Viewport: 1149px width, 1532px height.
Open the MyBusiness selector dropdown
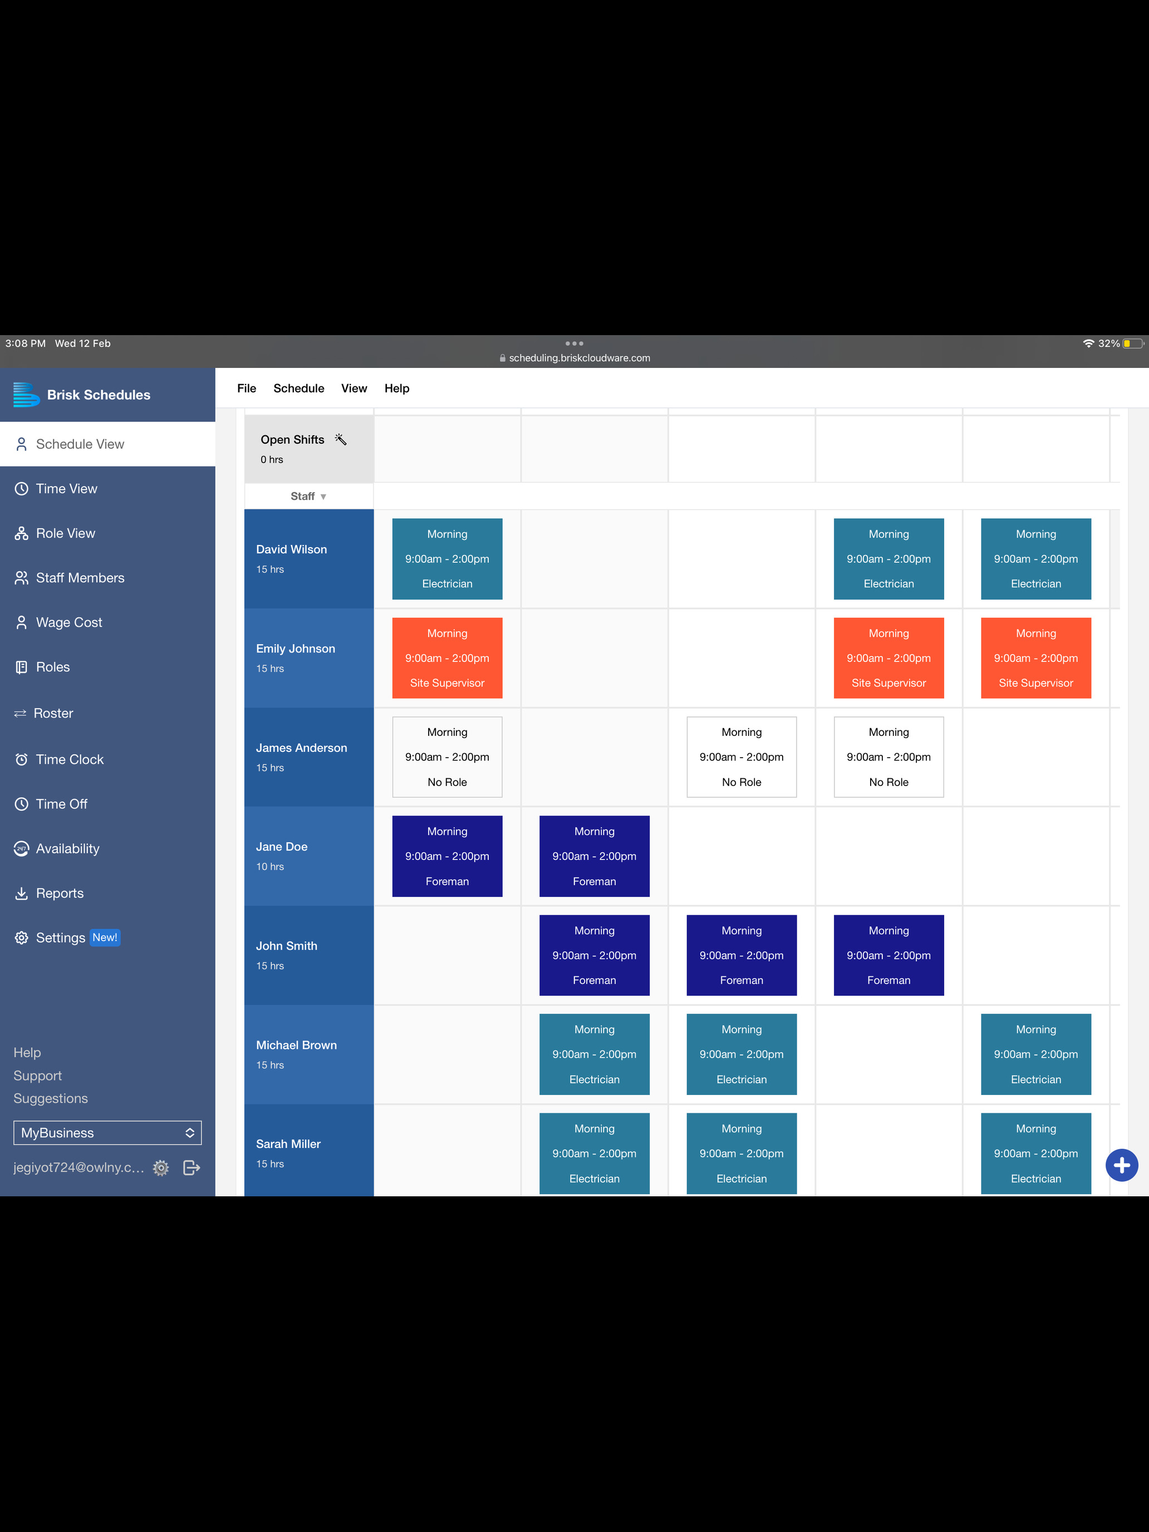(x=107, y=1132)
